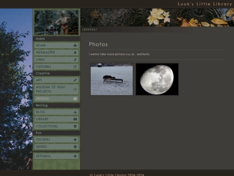Image resolution: width=234 pixels, height=176 pixels.
Task: Open the SETTINGS page
Action: (x=56, y=156)
